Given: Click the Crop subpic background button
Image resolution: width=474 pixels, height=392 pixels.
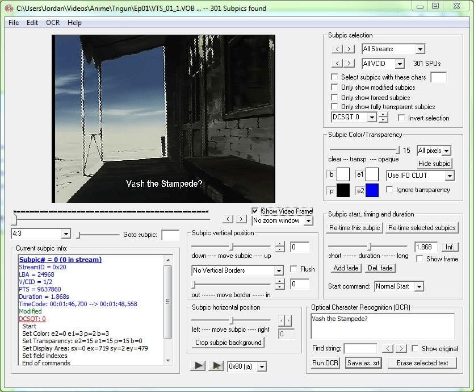Looking at the screenshot, I should pyautogui.click(x=228, y=343).
